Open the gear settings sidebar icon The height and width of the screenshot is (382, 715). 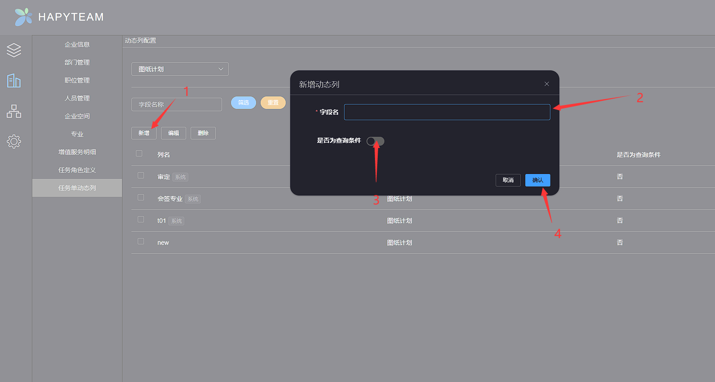point(14,142)
